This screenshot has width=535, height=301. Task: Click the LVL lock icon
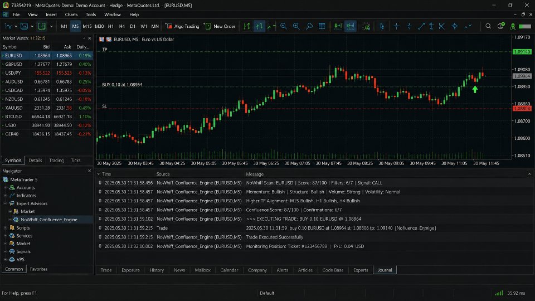coord(513,26)
